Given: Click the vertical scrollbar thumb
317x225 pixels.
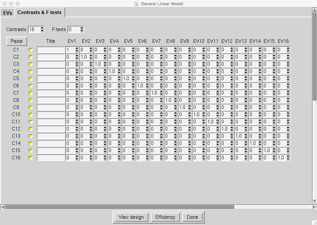Looking at the screenshot, I should click(x=315, y=56).
